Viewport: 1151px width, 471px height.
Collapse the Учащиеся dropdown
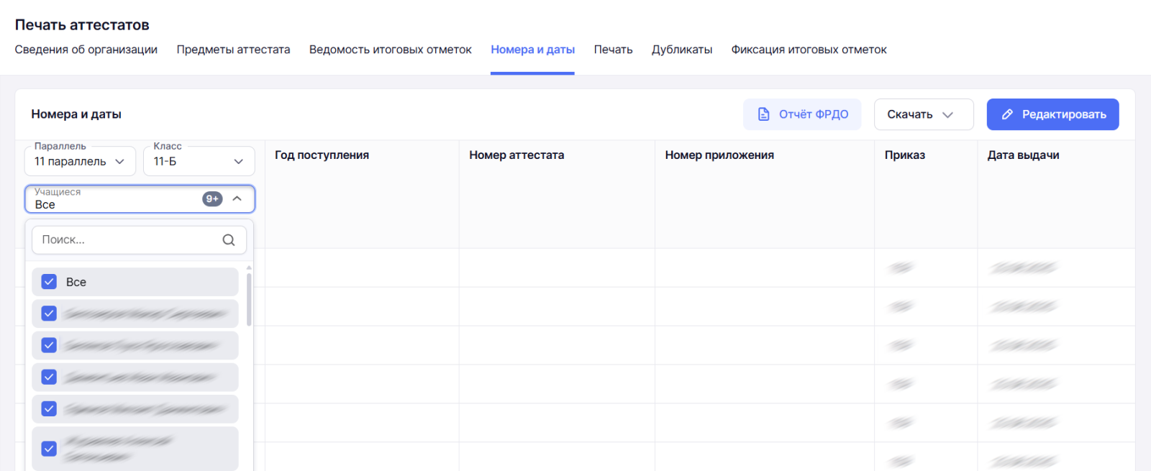(x=237, y=198)
